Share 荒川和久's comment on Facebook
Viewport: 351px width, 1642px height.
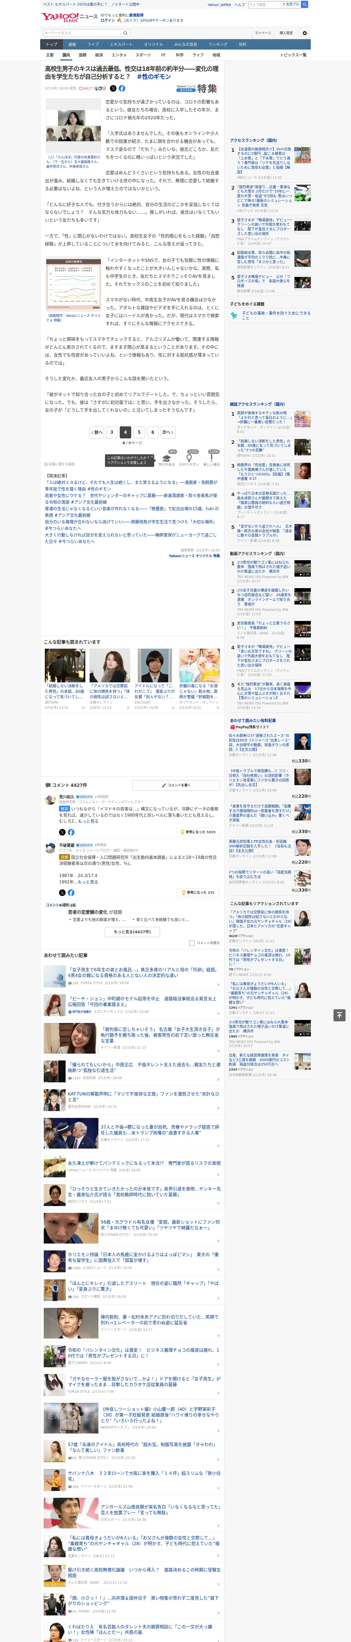coord(71,832)
